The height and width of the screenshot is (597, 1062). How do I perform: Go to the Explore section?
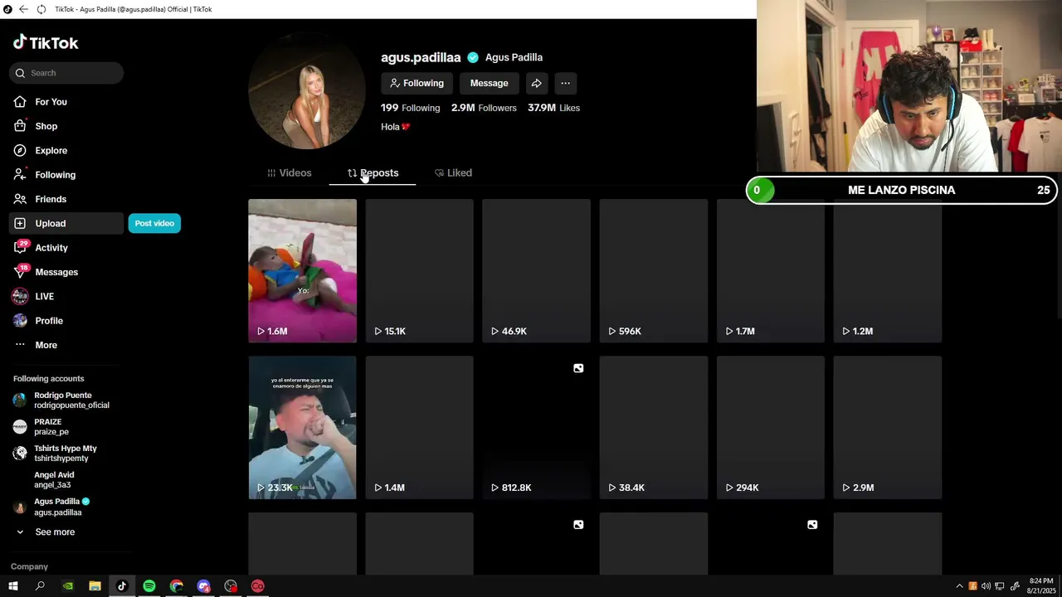pos(51,151)
